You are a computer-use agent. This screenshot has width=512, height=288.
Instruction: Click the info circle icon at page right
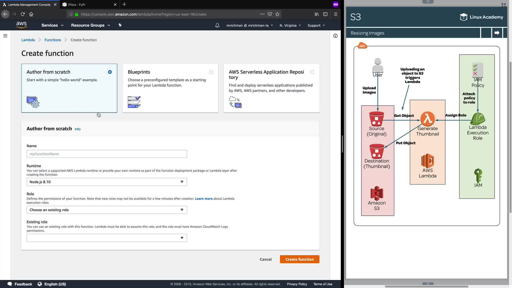coord(335,36)
